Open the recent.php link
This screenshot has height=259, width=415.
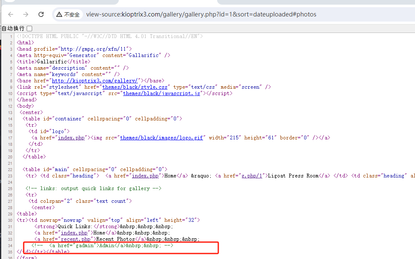(x=76, y=239)
